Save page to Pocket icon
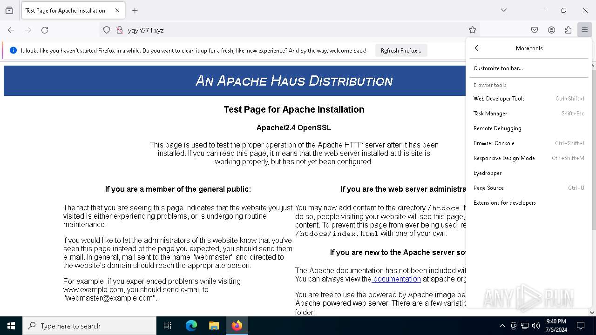The width and height of the screenshot is (596, 335). point(535,30)
